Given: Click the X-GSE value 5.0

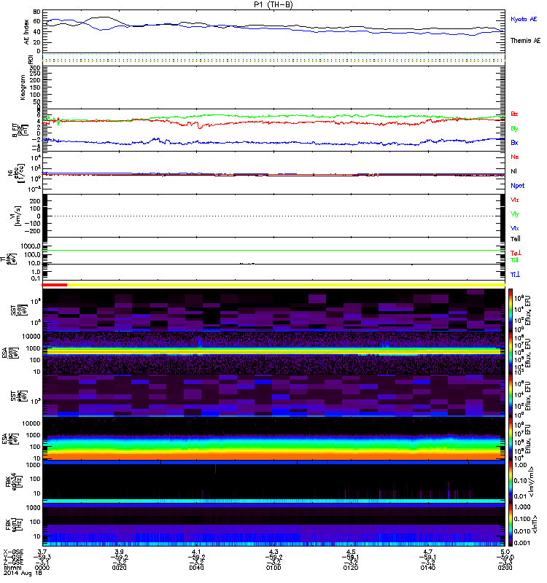Looking at the screenshot, I should tap(505, 552).
